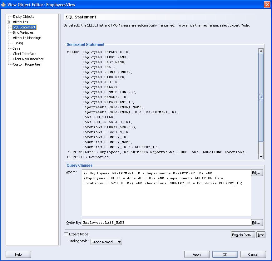Viewport: 272px width, 261px height.
Task: Open the Attribute Mappings page
Action: (27, 38)
